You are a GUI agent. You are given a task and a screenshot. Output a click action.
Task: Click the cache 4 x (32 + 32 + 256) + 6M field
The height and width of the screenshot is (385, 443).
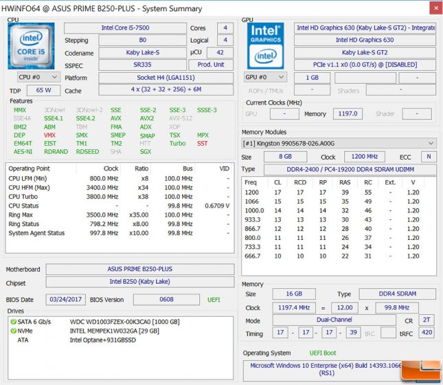tap(166, 90)
